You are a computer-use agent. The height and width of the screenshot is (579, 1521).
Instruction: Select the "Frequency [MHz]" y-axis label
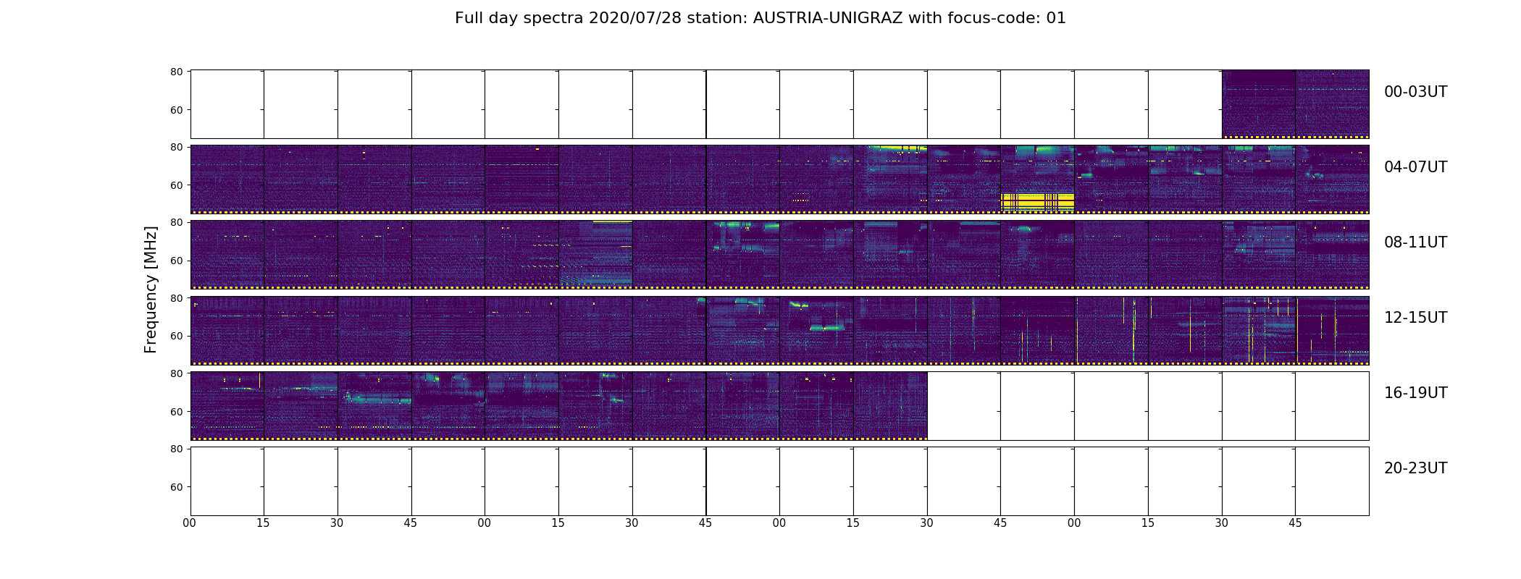point(151,289)
